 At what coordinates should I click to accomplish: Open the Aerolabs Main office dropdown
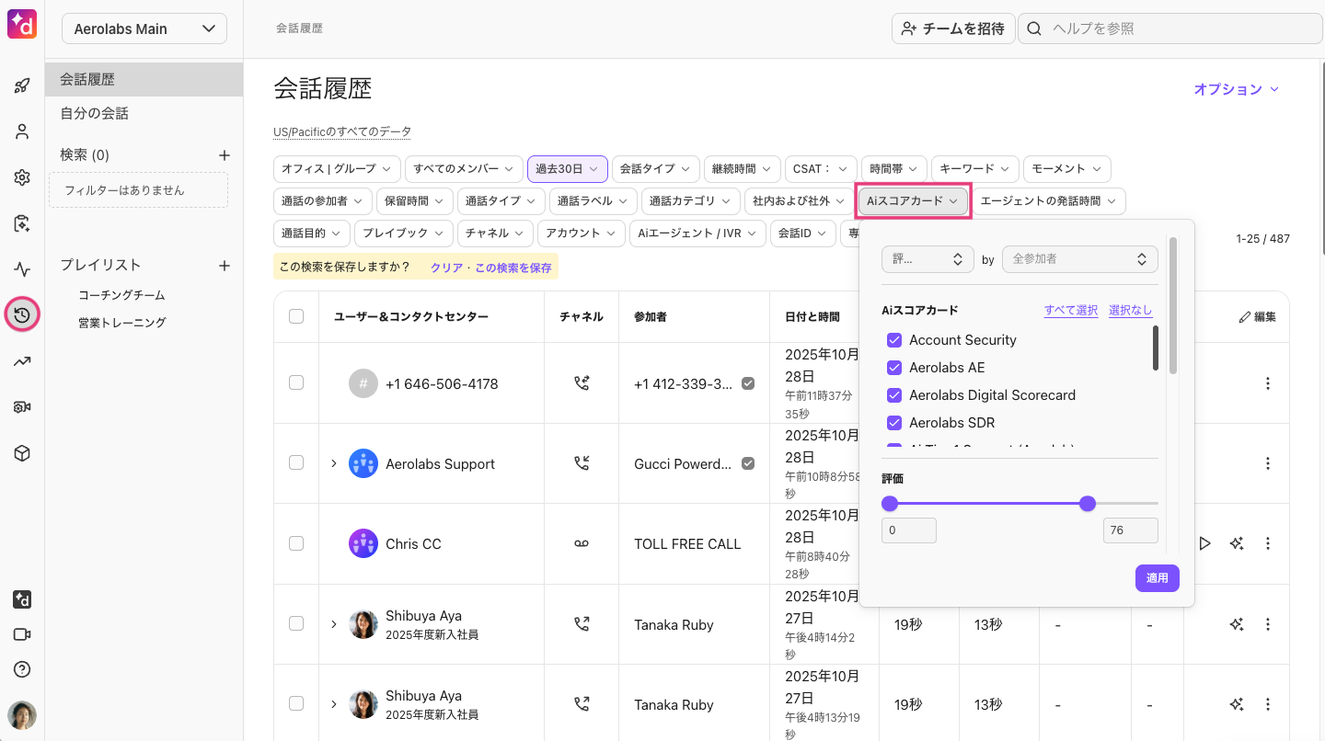[x=144, y=28]
